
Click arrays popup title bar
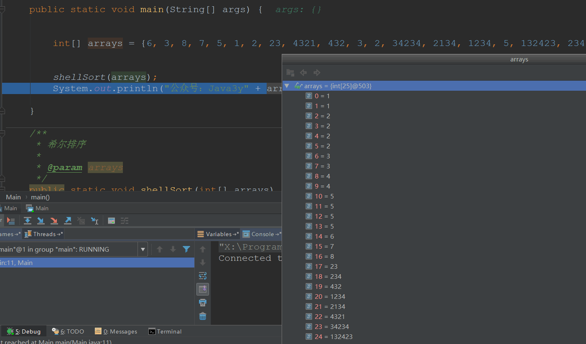(x=434, y=59)
